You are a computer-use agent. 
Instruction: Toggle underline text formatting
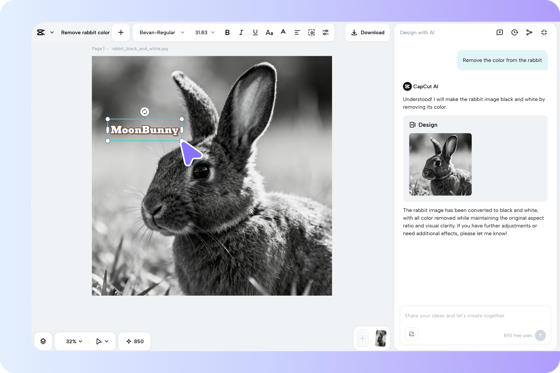click(x=255, y=33)
